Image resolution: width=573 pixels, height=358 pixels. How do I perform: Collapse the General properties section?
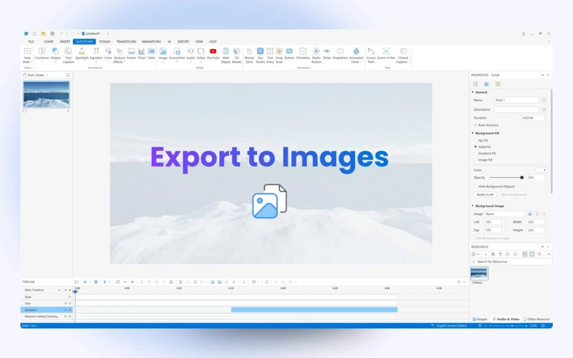(473, 92)
